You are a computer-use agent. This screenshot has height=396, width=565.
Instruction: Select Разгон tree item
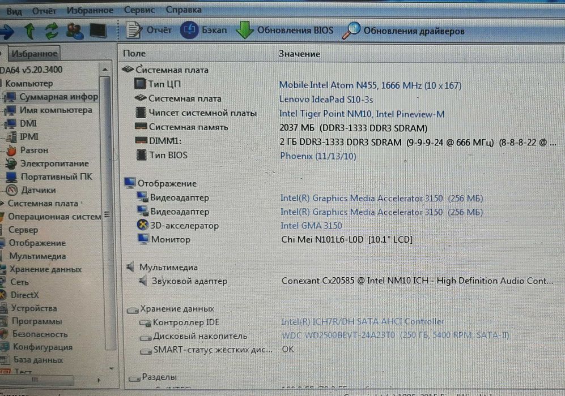(34, 150)
